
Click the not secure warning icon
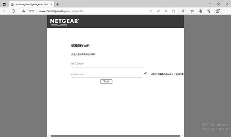pyautogui.click(x=23, y=11)
